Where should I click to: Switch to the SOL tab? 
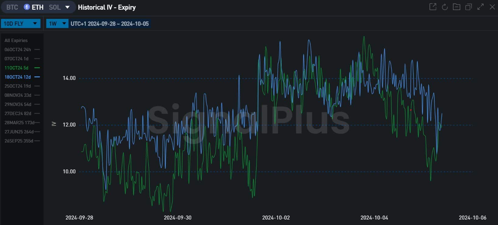tap(55, 7)
